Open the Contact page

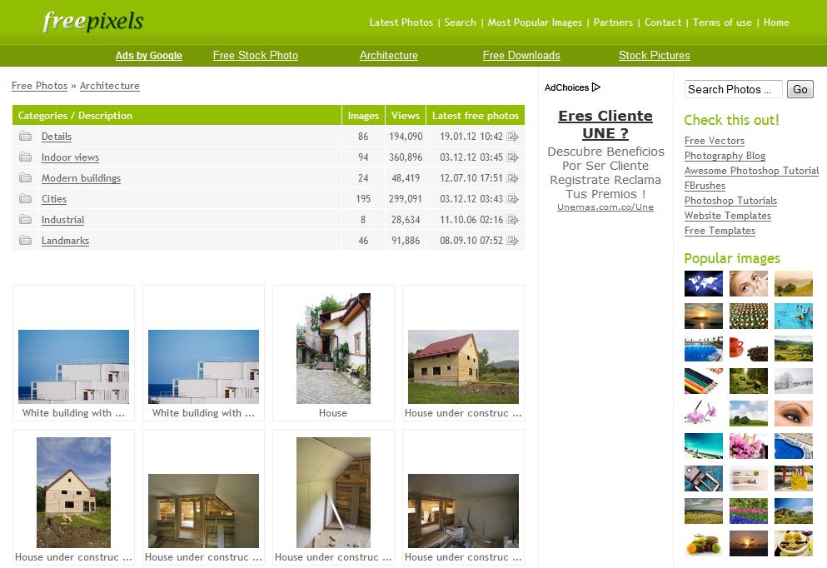(x=663, y=22)
